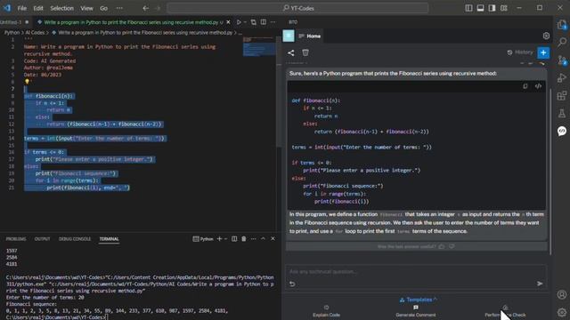Select the Python breadcrumb segment
This screenshot has height=320, width=570.
pos(12,33)
